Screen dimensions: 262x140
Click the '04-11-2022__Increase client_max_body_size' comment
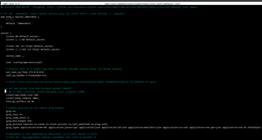pyautogui.click(x=46, y=92)
